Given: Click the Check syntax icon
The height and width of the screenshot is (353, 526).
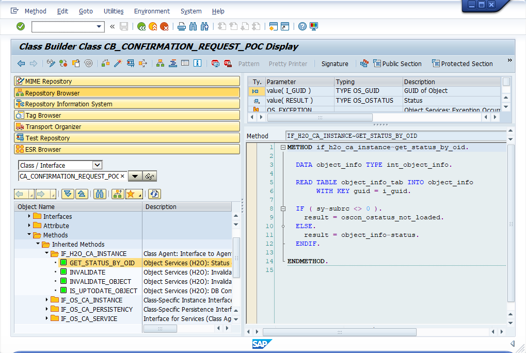Looking at the screenshot, I should pos(106,63).
